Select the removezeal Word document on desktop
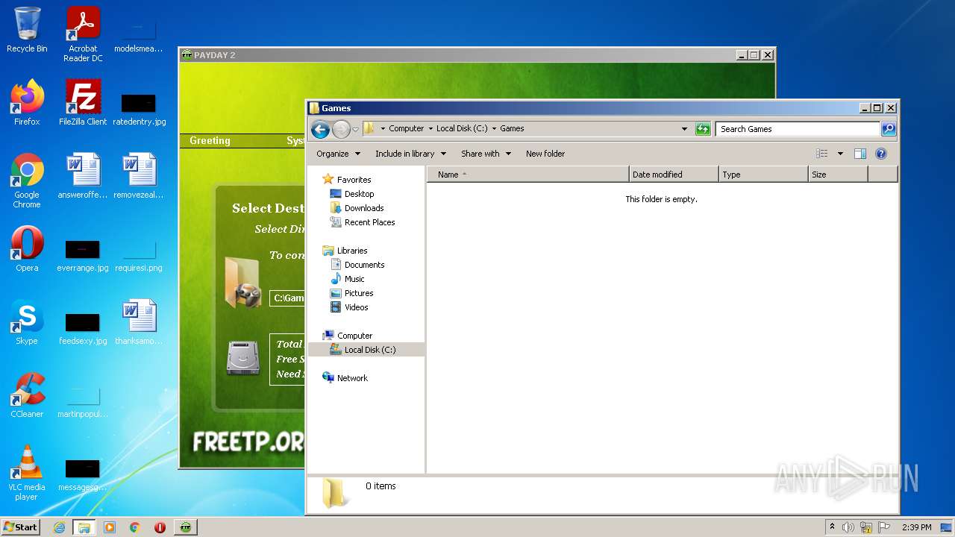The image size is (955, 537). coord(139,176)
